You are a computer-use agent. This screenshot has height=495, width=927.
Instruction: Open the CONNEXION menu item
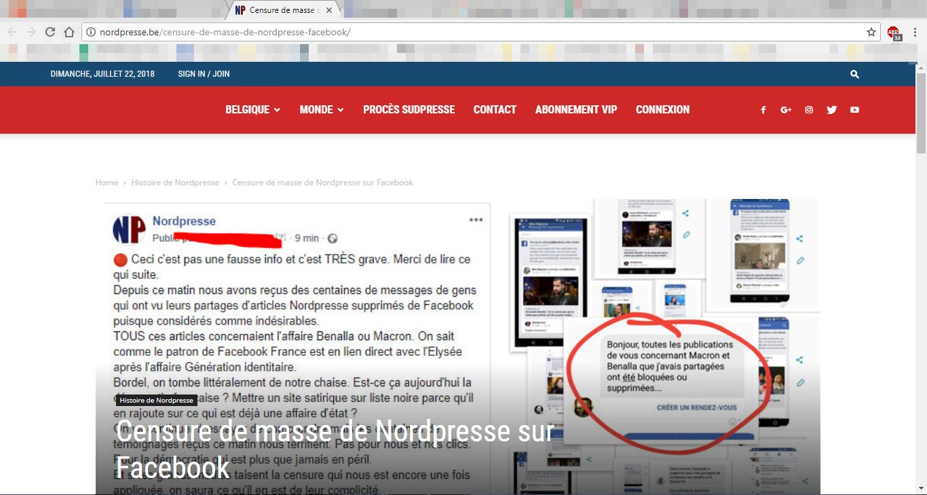pyautogui.click(x=662, y=109)
